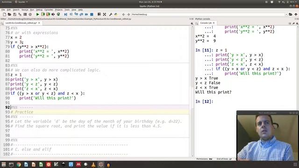This screenshot has height=168, width=299.
Task: Open the Spyder app menu in top bar
Action: coord(21,2)
